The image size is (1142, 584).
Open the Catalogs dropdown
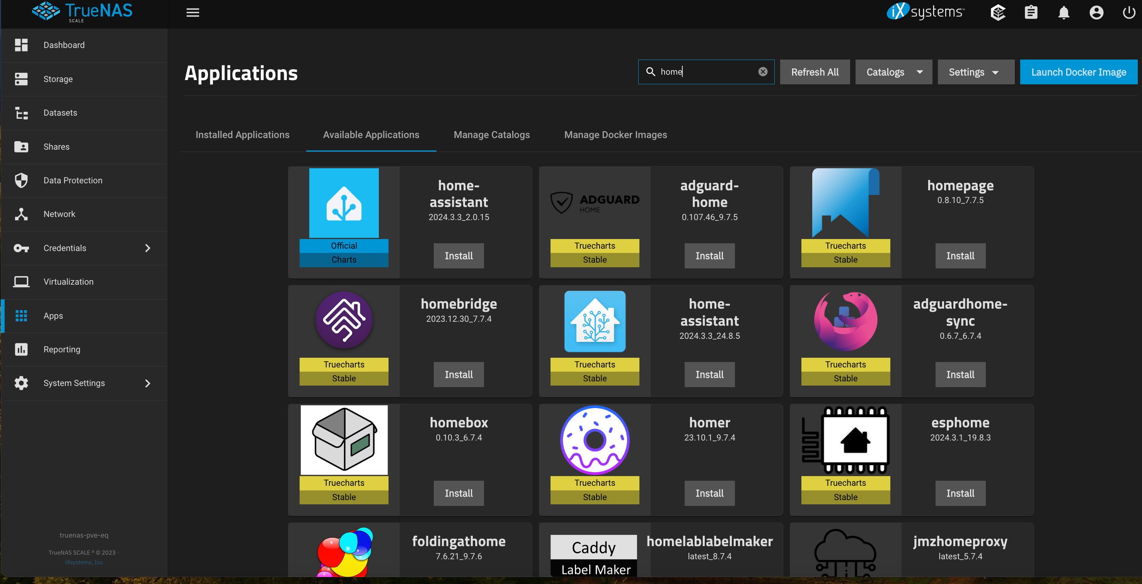click(893, 72)
